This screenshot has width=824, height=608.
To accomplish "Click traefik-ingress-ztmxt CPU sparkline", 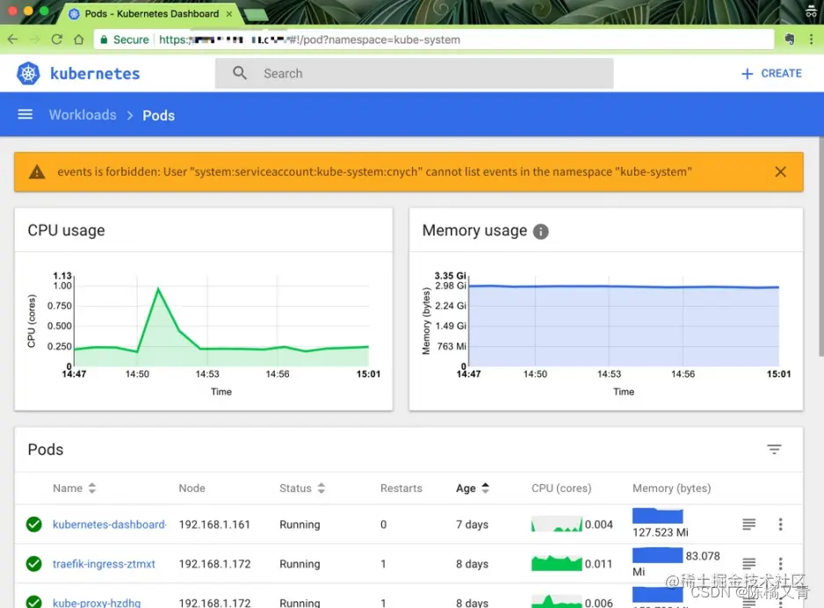I will [x=557, y=563].
